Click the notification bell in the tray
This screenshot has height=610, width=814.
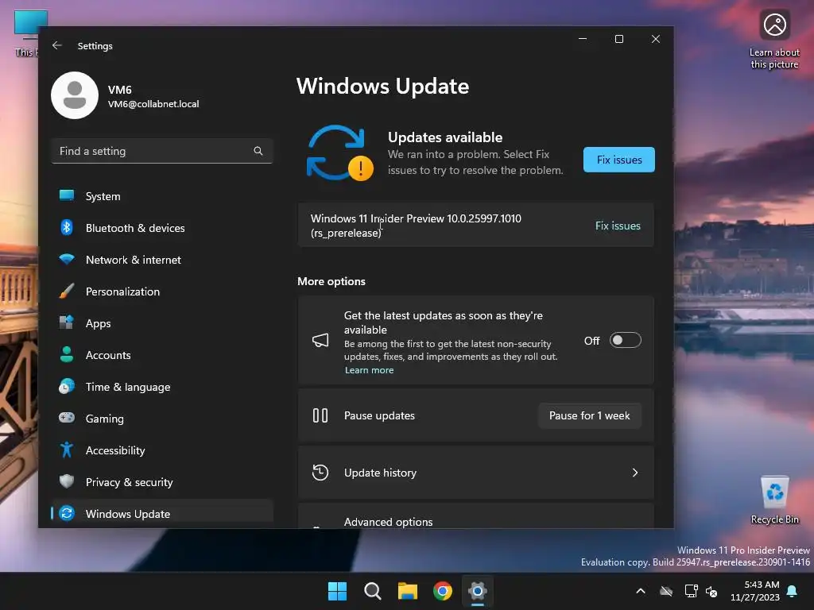coord(793,591)
